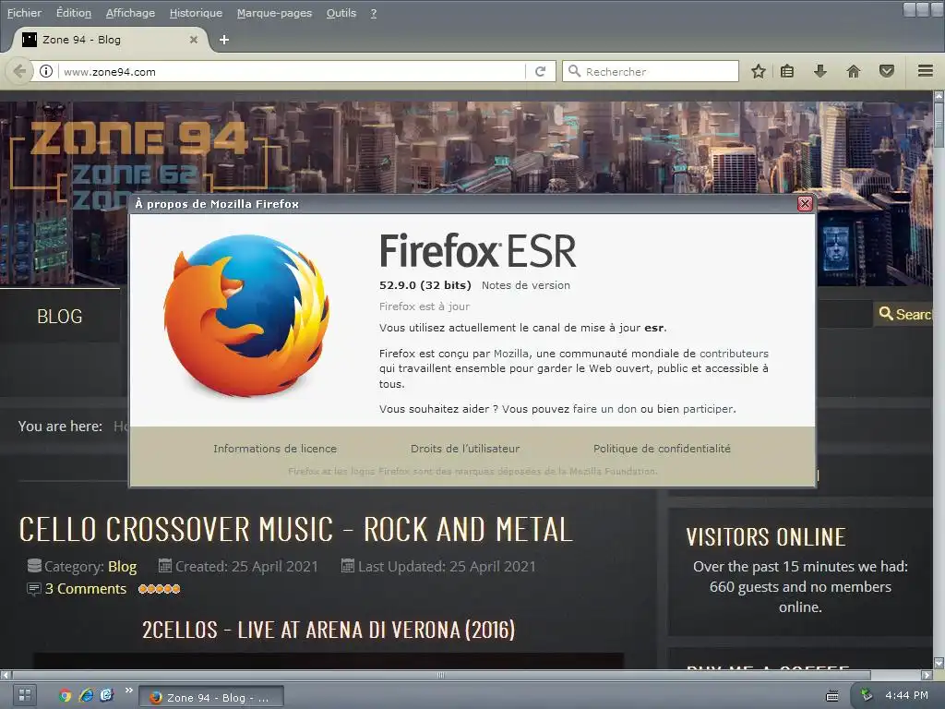Click the horizontal scrollbar right arrow
945x709 pixels.
click(x=927, y=675)
